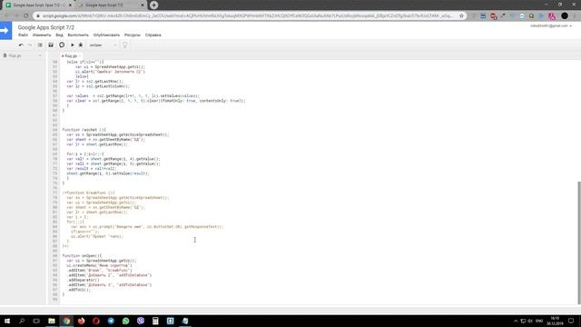Open the Изменить menu

(42, 35)
